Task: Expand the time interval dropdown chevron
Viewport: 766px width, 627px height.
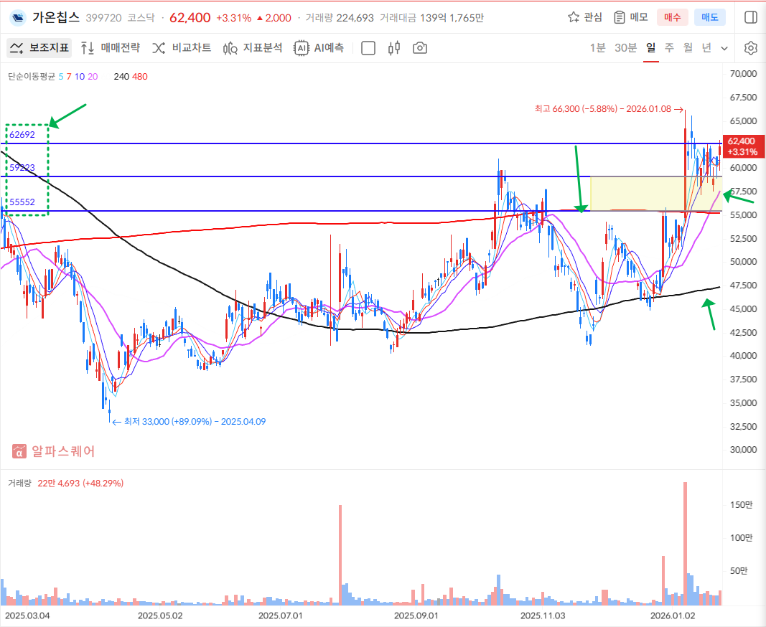Action: (x=724, y=48)
